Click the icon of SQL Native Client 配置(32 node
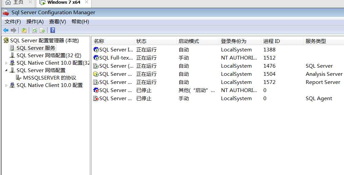This screenshot has width=344, height=175. [12, 63]
